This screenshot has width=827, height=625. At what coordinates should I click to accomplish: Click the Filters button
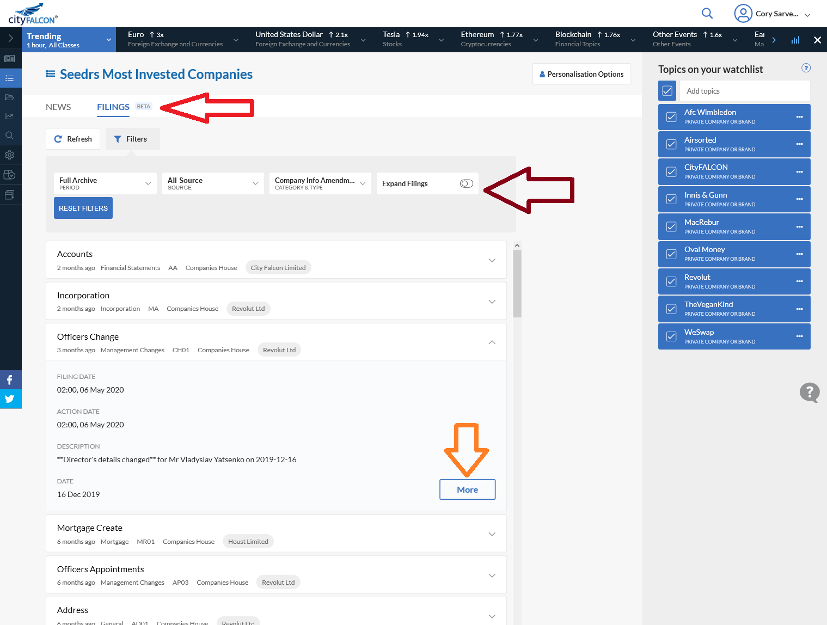tap(132, 139)
